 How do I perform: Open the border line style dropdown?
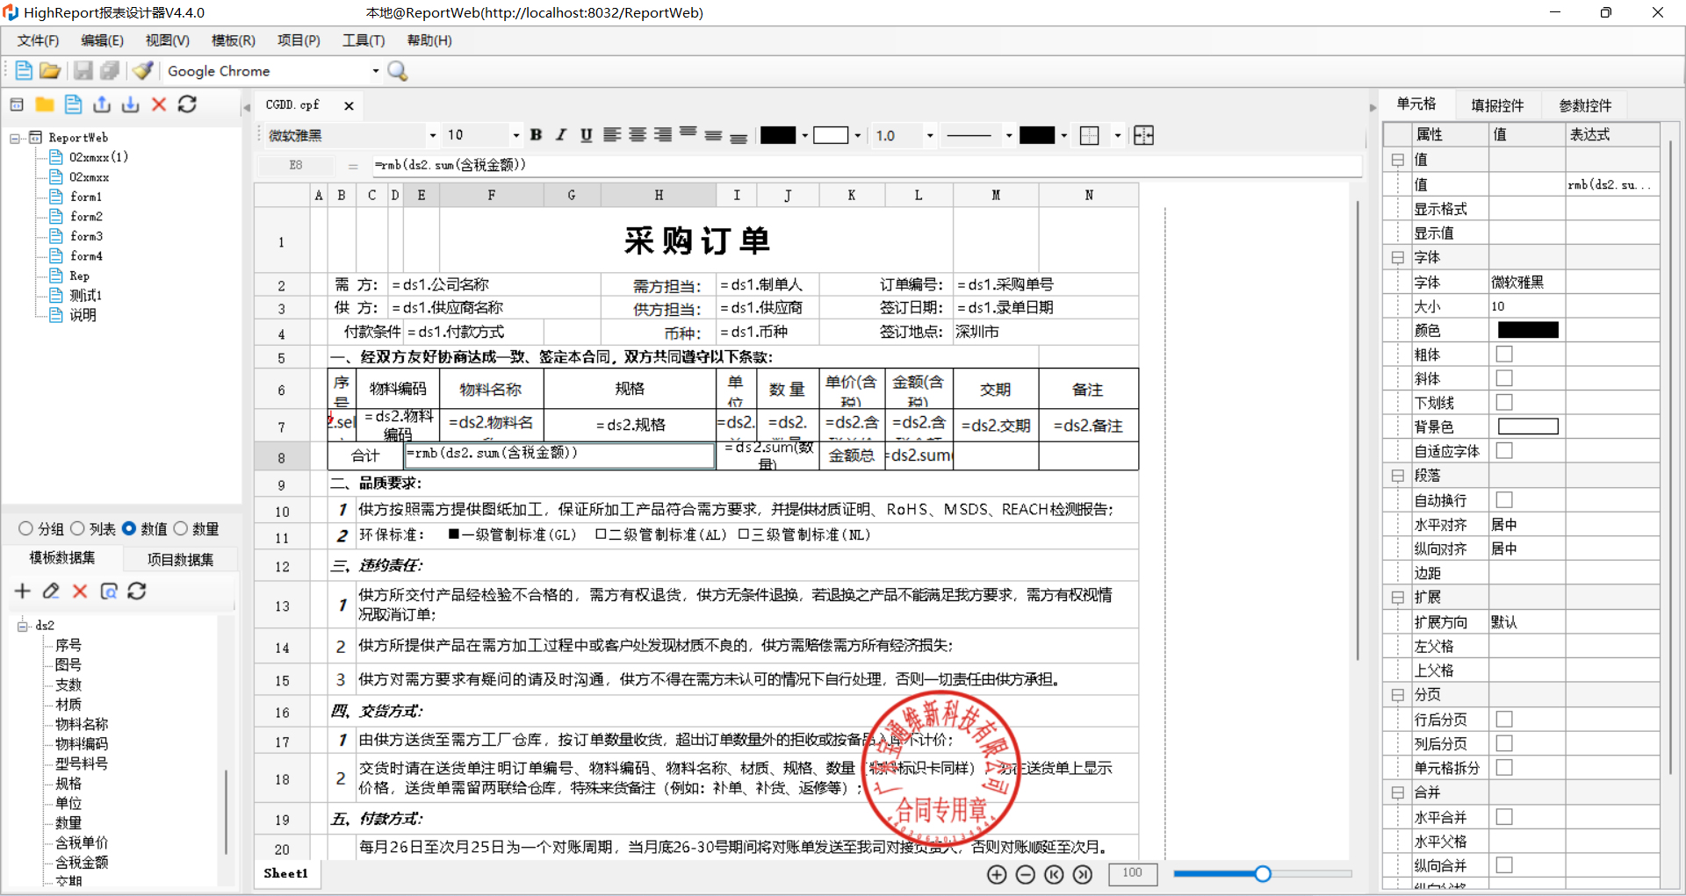pos(1009,135)
